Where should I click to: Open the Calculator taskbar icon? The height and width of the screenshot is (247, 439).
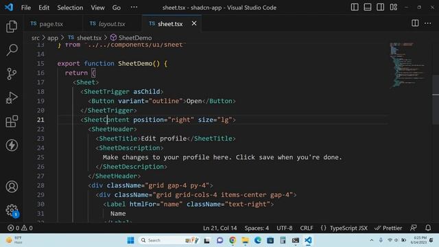(x=283, y=240)
